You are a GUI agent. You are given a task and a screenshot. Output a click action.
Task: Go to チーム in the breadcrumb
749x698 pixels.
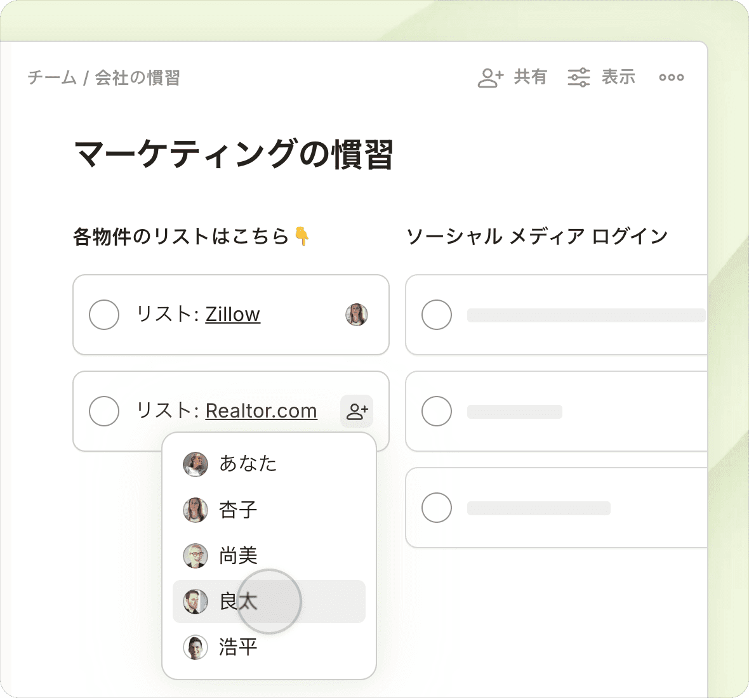point(52,78)
